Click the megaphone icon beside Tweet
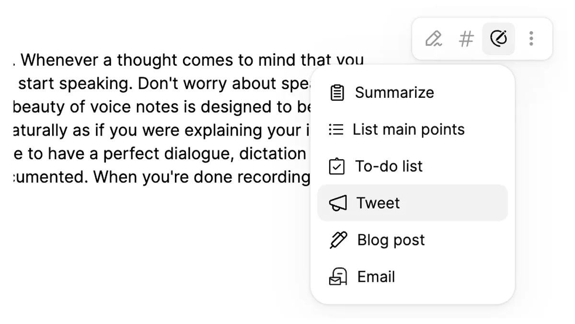575x324 pixels. 338,203
